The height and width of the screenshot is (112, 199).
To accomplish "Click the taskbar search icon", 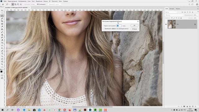I will click(x=7, y=110).
